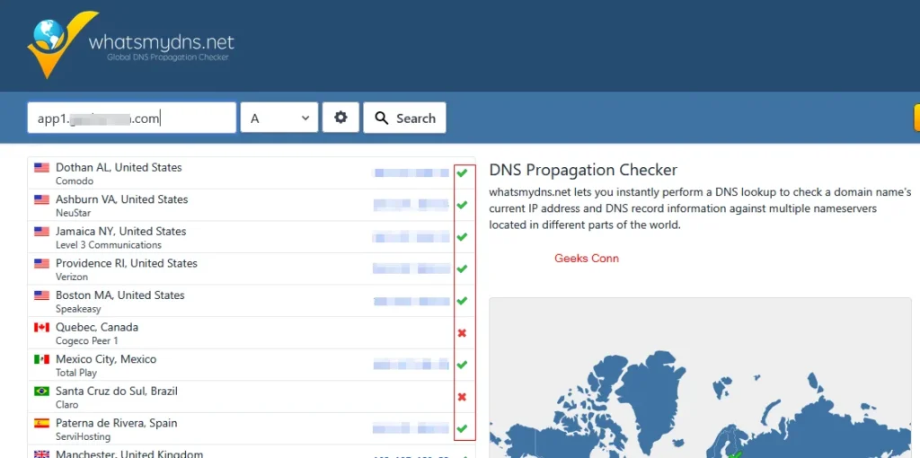Click the green check for Ashburn VA
Screen dimensions: 920x458
(463, 205)
